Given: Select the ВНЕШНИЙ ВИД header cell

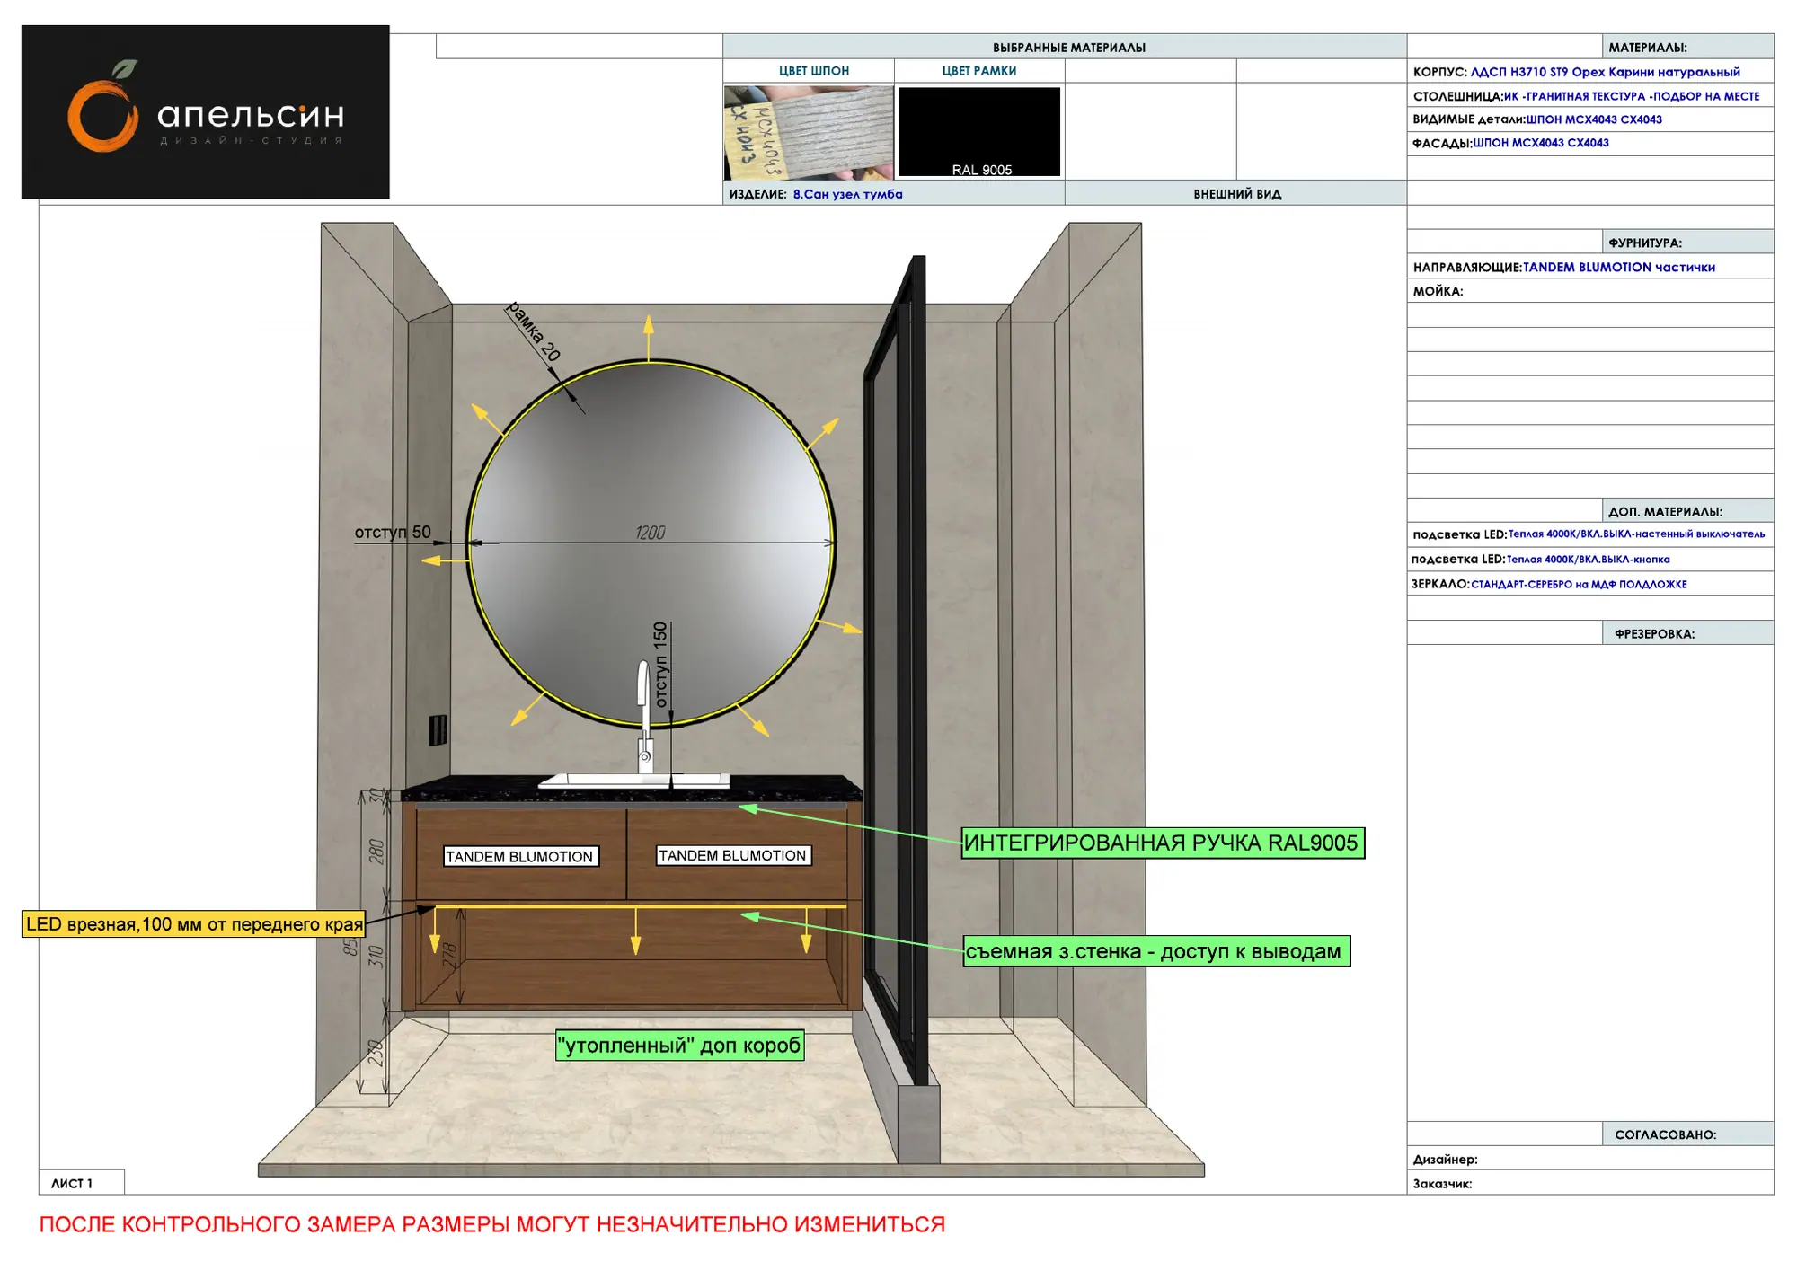Looking at the screenshot, I should coord(1236,193).
